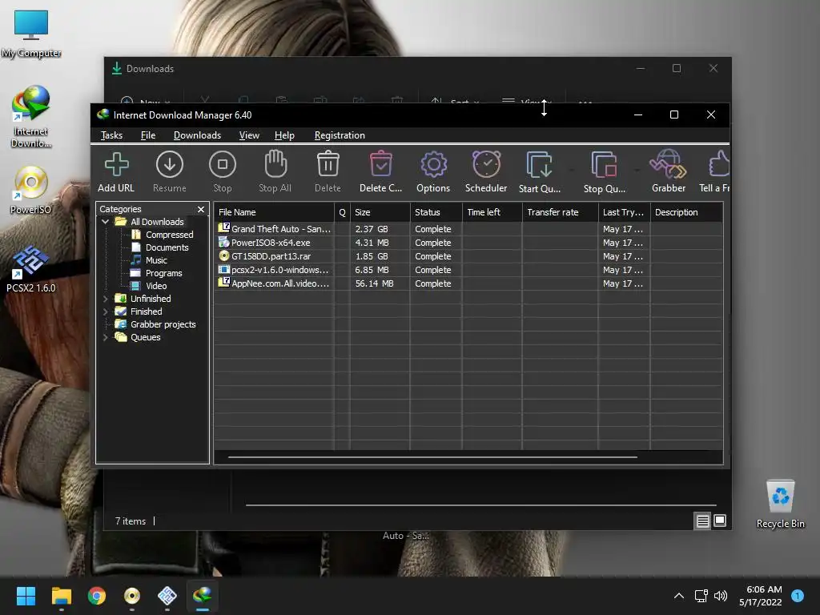Sort by the File Name column
820x615 pixels.
[274, 212]
